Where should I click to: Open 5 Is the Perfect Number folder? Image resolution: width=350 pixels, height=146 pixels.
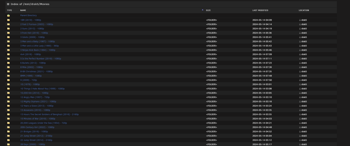click(41, 59)
